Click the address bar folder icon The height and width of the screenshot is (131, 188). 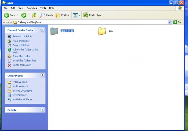coord(15,22)
